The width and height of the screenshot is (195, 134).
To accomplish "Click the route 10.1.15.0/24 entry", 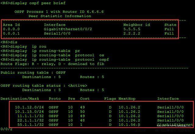I will [99, 112].
